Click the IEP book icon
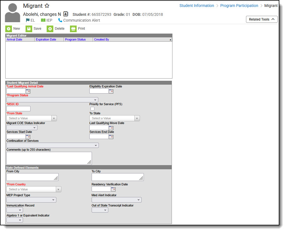Image resolution: width=286 pixels, height=232 pixels. 43,20
